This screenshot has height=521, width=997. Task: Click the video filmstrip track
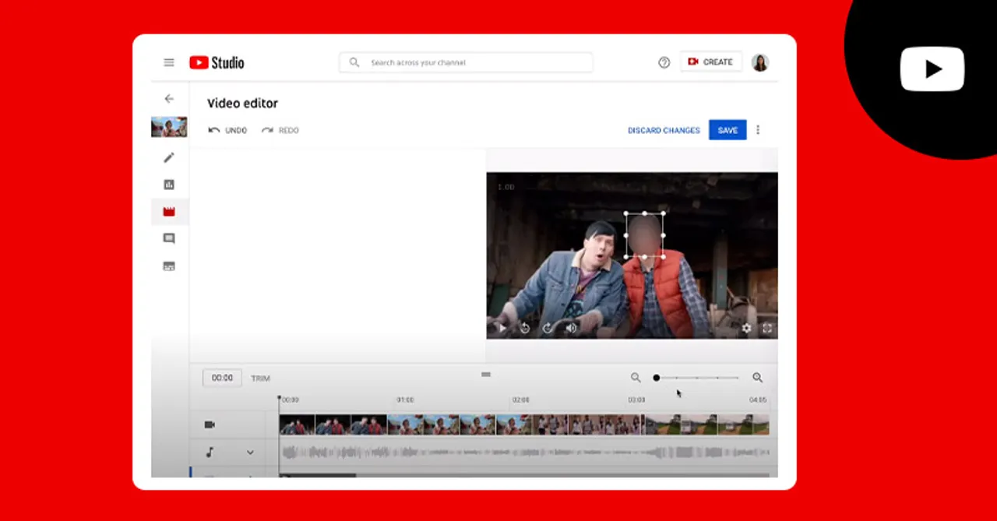click(x=524, y=424)
